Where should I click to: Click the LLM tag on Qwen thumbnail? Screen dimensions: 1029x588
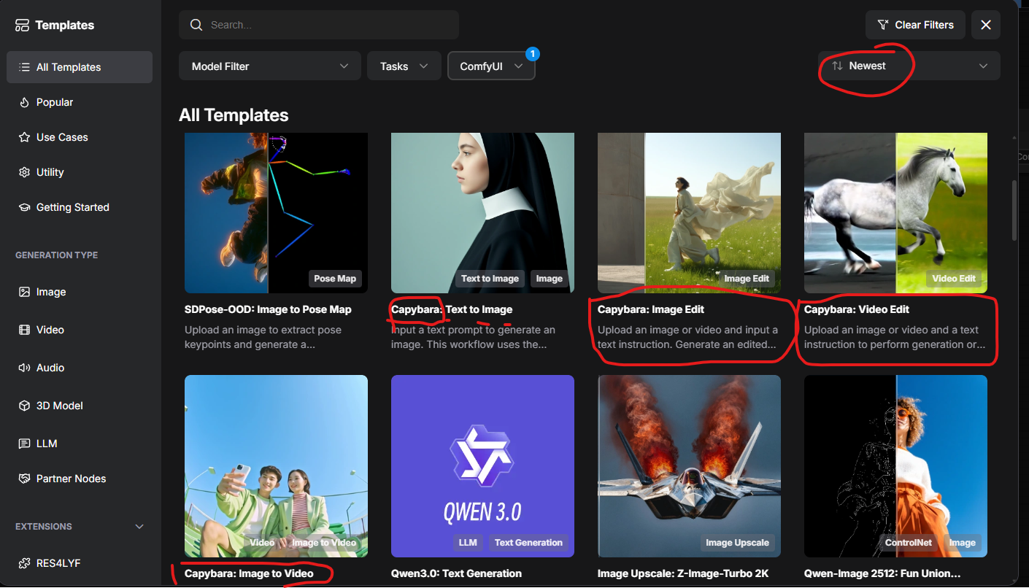tap(468, 543)
